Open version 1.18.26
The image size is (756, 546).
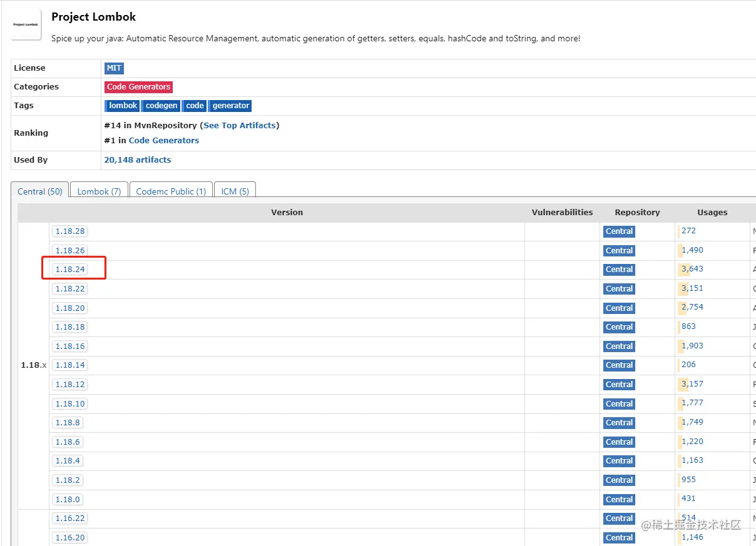point(70,251)
